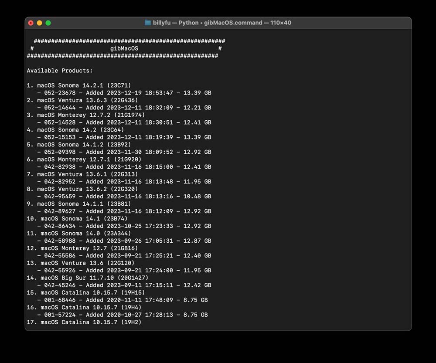Click the '052-15153' product detail line

click(124, 137)
